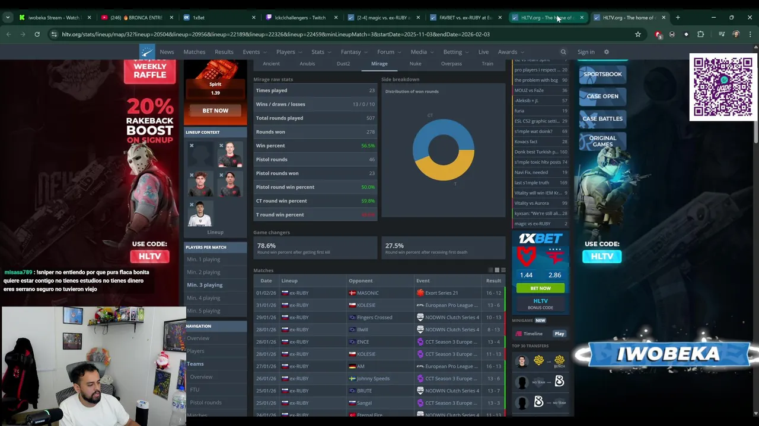The height and width of the screenshot is (426, 759).
Task: Expand the Fantasy dropdown menu
Action: [x=354, y=52]
